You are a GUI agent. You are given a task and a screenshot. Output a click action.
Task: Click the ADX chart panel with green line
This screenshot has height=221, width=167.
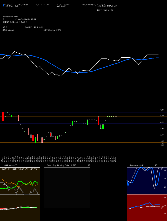20,181
